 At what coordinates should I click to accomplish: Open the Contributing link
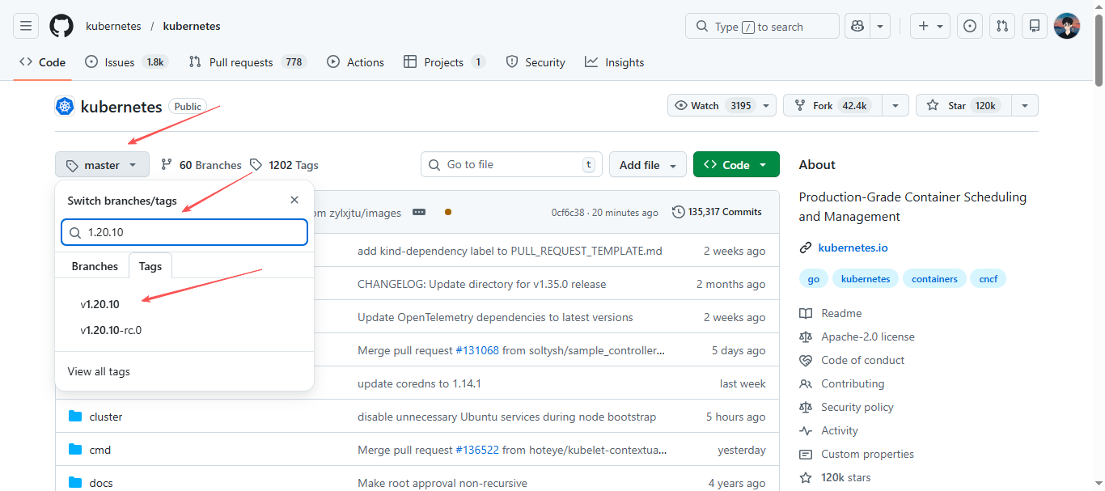tap(841, 383)
